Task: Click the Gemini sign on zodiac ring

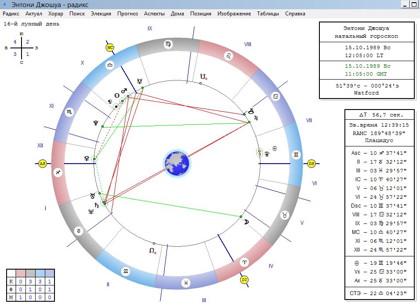Action: (296, 155)
